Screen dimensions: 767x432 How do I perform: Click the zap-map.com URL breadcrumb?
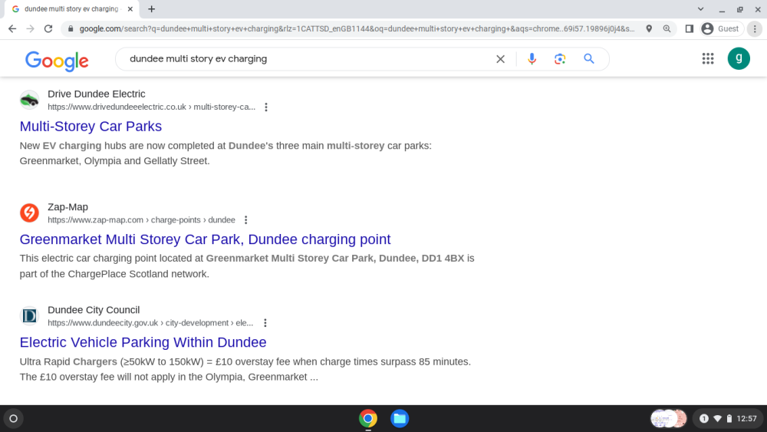pos(141,219)
